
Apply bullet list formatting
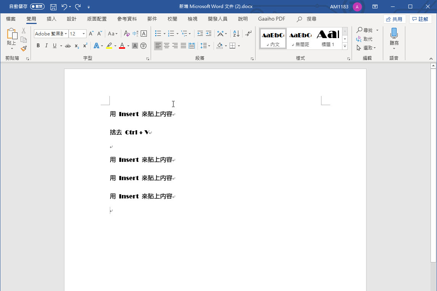(158, 34)
